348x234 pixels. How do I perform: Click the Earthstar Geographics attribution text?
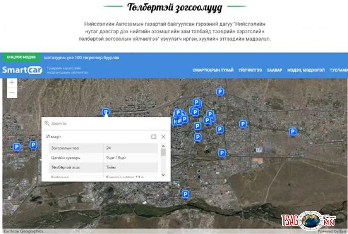pyautogui.click(x=23, y=231)
